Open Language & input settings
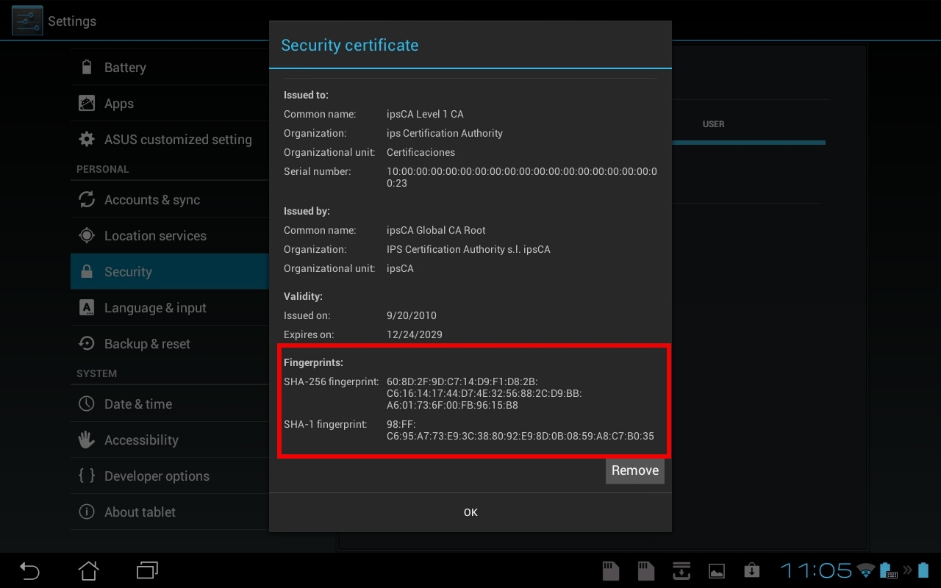Screen dimensions: 941x588 pos(170,307)
